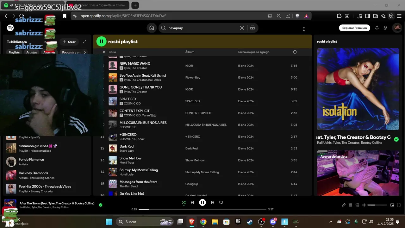Expand Tu biblioteca panel
Image resolution: width=405 pixels, height=228 pixels.
84,42
